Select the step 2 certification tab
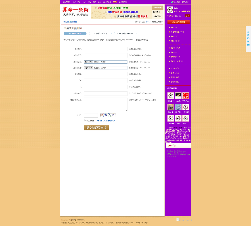Viewport: 251px width, 226px height. (x=100, y=34)
